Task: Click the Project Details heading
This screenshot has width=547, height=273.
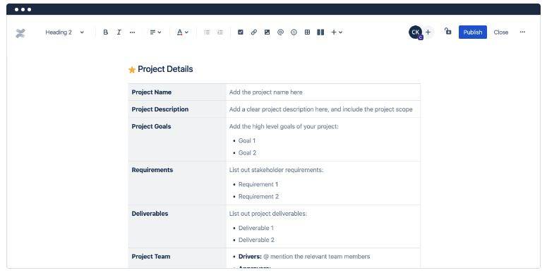Action: pyautogui.click(x=165, y=69)
